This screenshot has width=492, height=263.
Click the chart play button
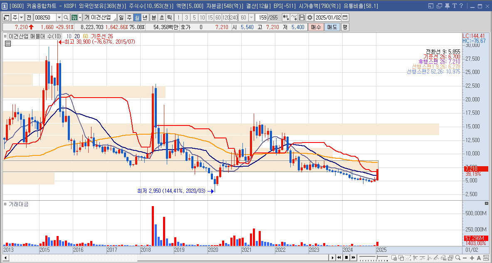click(x=333, y=258)
